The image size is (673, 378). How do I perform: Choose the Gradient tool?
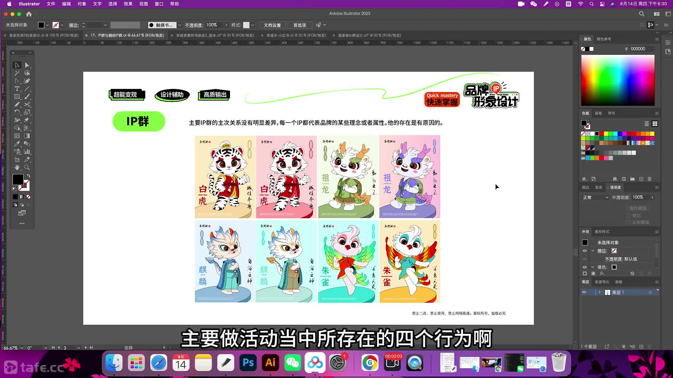[27, 136]
